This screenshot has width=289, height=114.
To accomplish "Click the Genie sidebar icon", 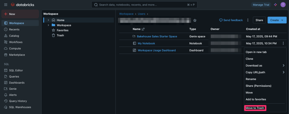I will pyautogui.click(x=6, y=89).
